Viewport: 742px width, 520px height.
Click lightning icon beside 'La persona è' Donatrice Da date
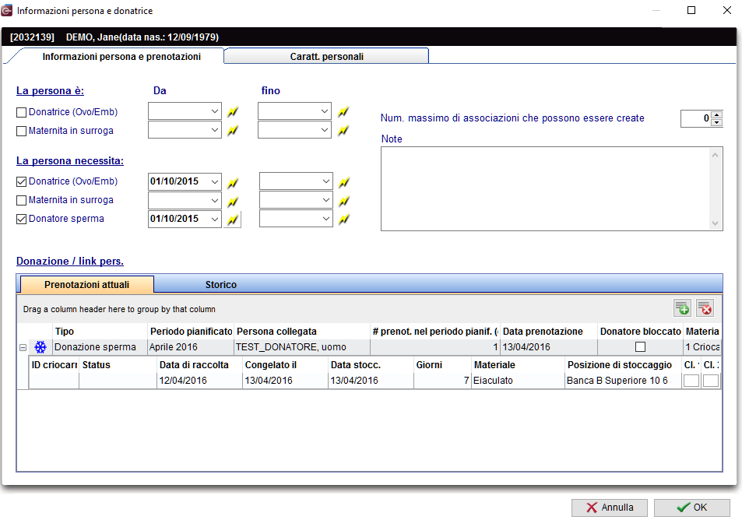coord(232,111)
